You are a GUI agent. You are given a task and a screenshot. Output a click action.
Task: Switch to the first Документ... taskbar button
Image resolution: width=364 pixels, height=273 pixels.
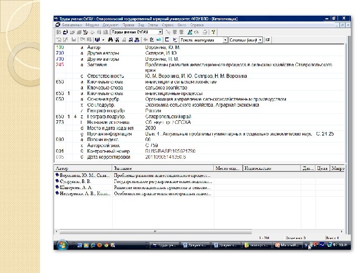tap(196, 245)
